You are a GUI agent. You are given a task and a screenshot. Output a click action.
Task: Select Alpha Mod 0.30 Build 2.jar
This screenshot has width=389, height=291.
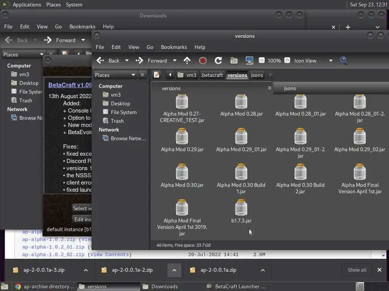pyautogui.click(x=300, y=179)
